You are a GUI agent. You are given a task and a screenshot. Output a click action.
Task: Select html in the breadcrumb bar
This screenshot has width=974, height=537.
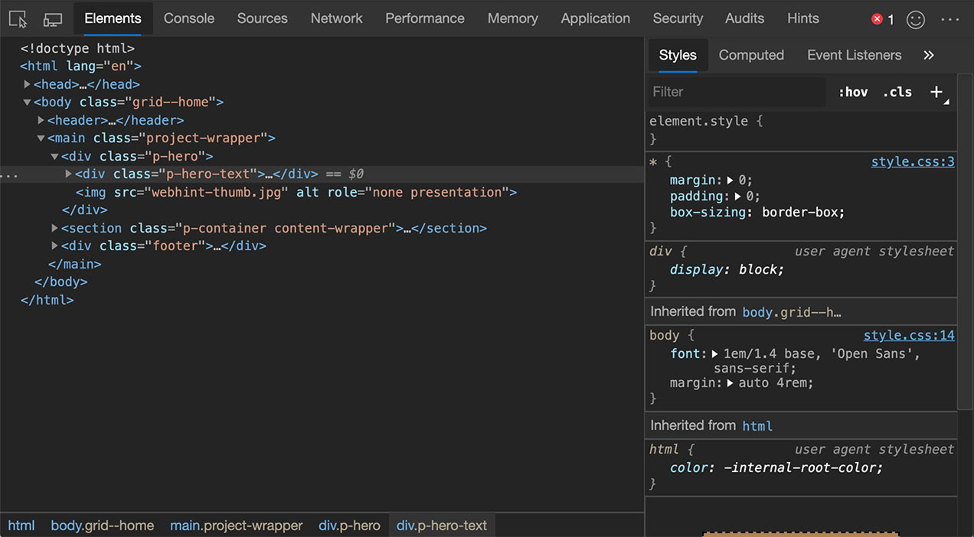(x=21, y=526)
